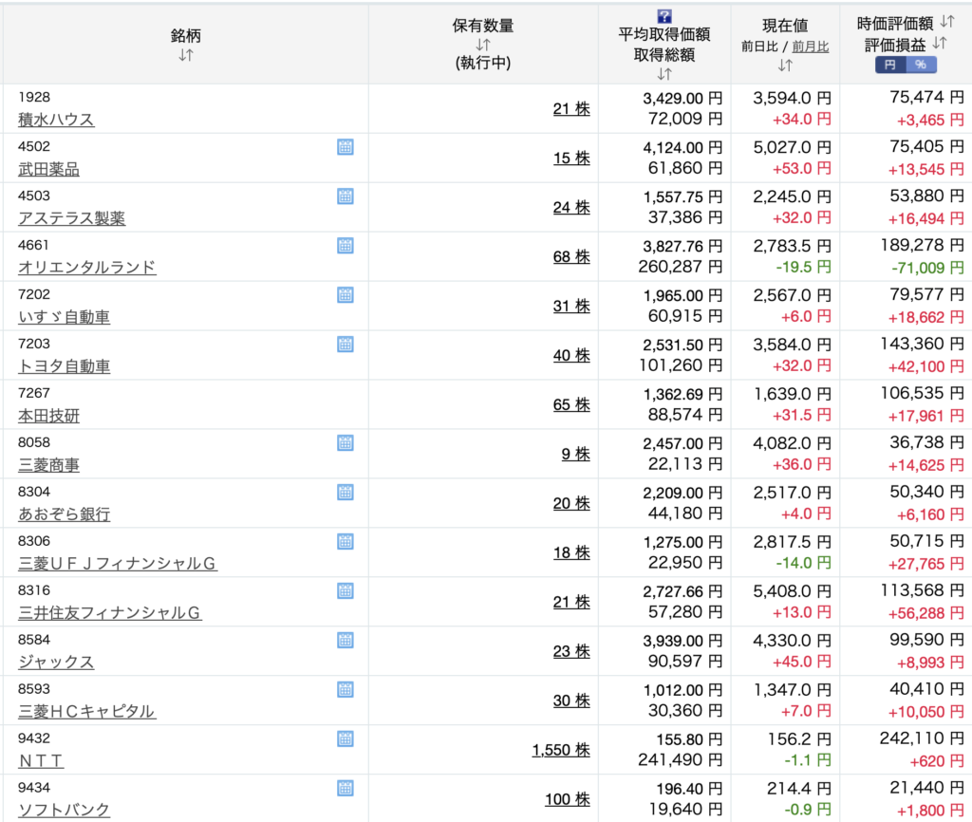Sort by 現在値 using sort arrows
Viewport: 972px width, 822px height.
pos(785,65)
